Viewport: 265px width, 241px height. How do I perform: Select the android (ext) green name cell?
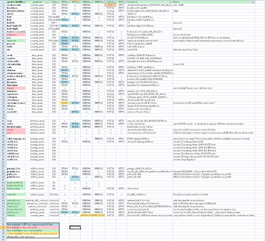pyautogui.click(x=16, y=201)
